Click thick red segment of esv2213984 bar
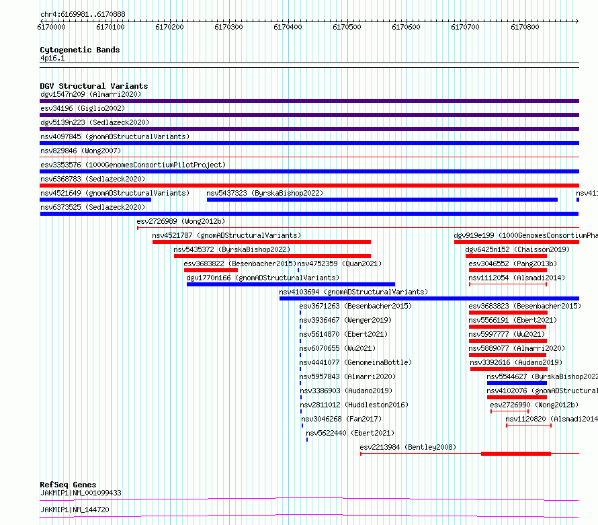This screenshot has width=598, height=525. pos(516,454)
